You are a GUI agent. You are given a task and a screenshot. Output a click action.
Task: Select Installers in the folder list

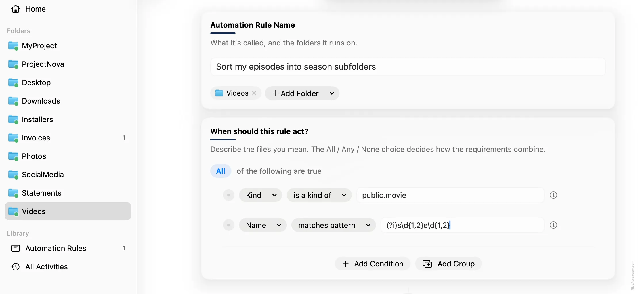coord(68,119)
